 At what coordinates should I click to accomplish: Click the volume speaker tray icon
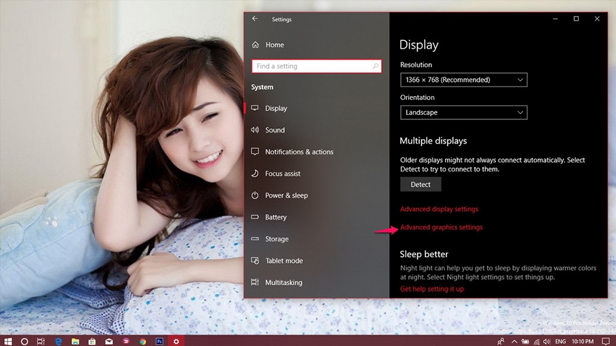pyautogui.click(x=547, y=342)
